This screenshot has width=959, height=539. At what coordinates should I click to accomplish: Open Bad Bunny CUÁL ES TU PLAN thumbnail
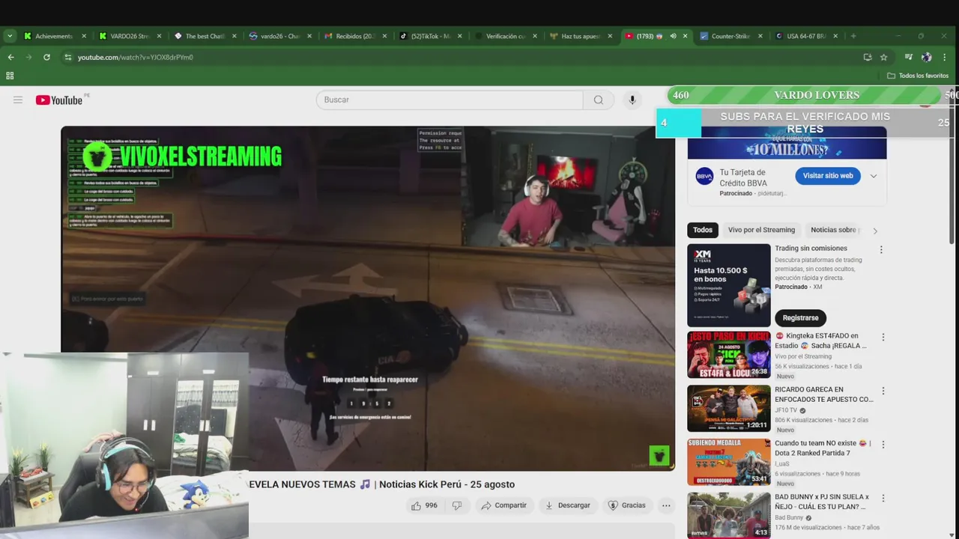tap(729, 515)
